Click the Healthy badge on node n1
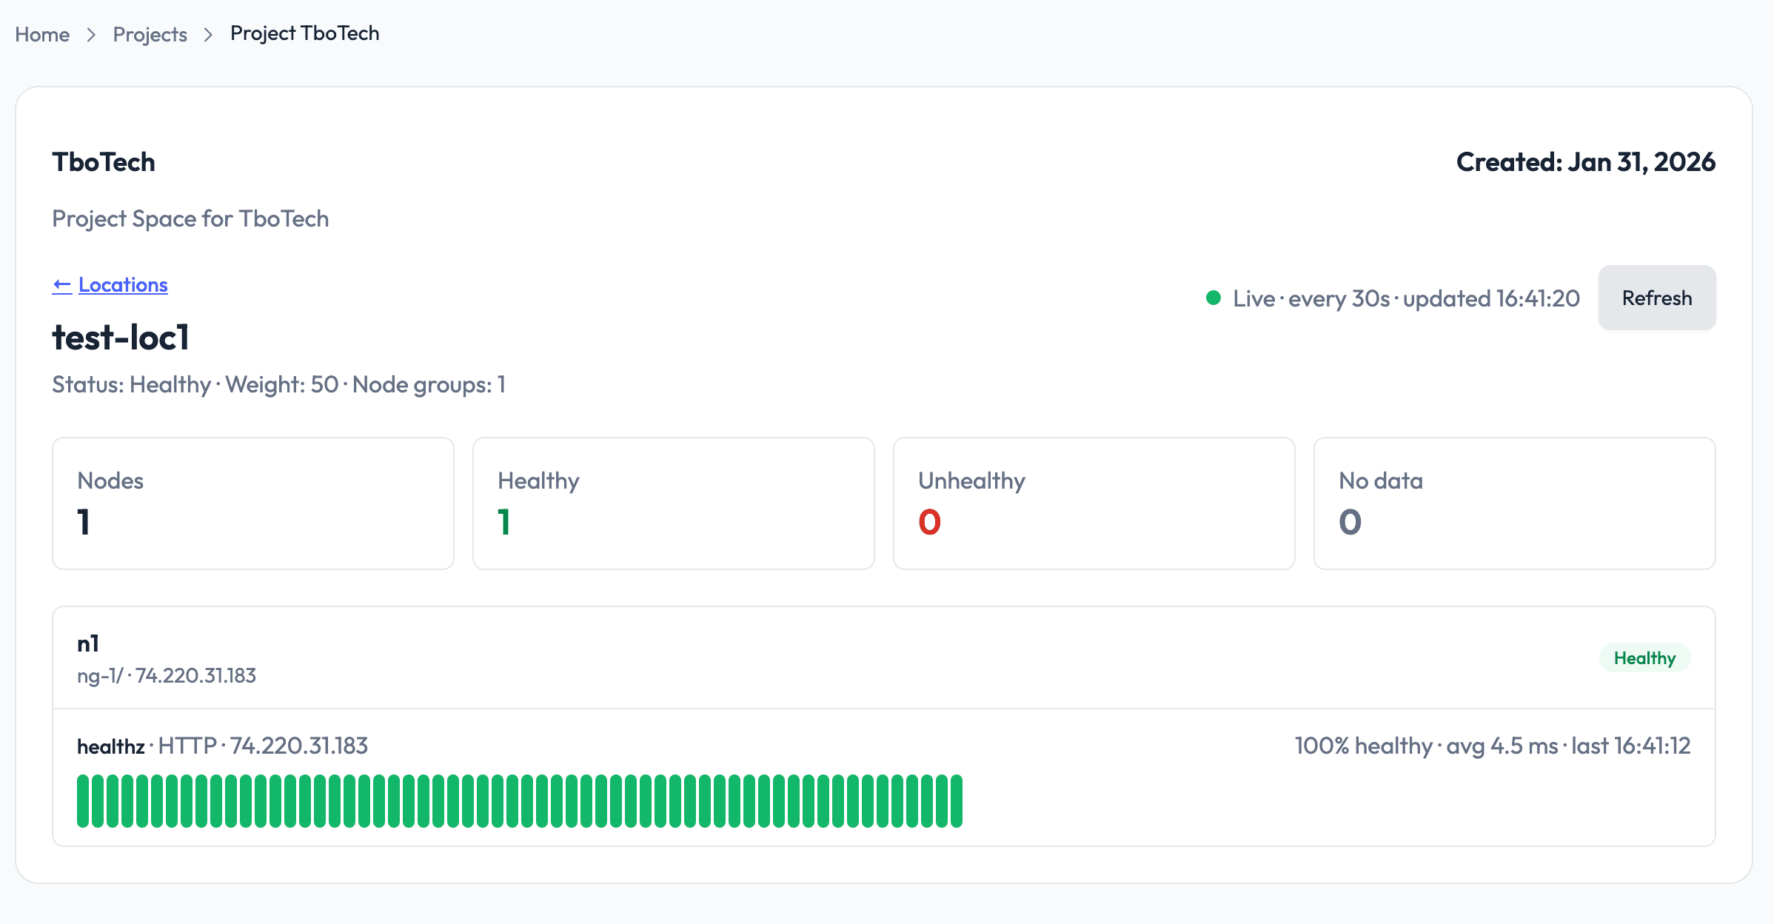Screen dimensions: 1774x924 tap(1644, 657)
